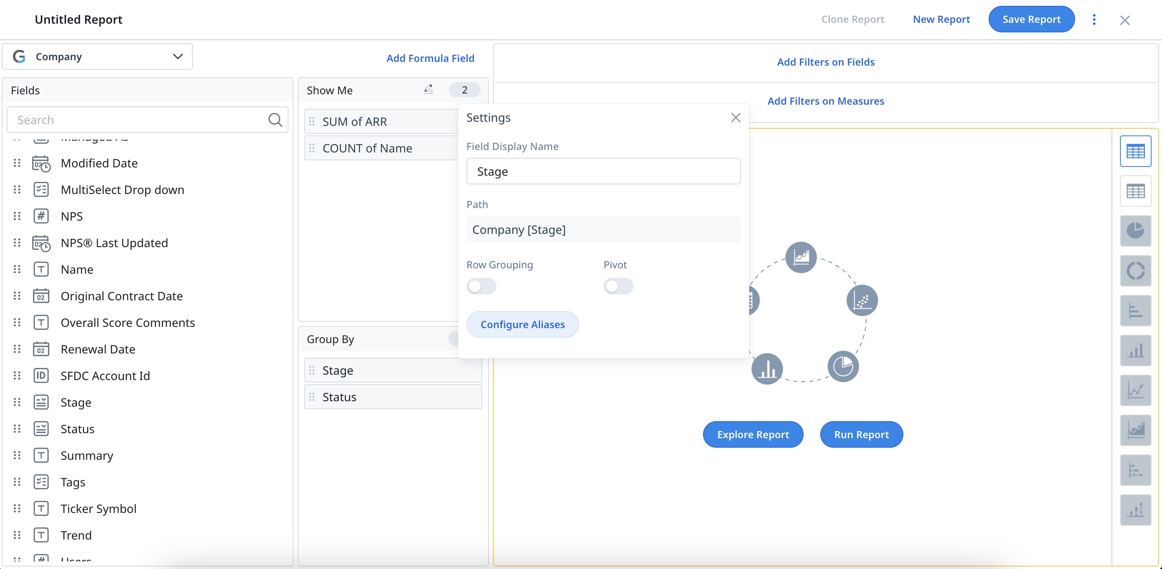This screenshot has height=569, width=1162.
Task: Click the MultiSelect Drop down field
Action: (122, 190)
